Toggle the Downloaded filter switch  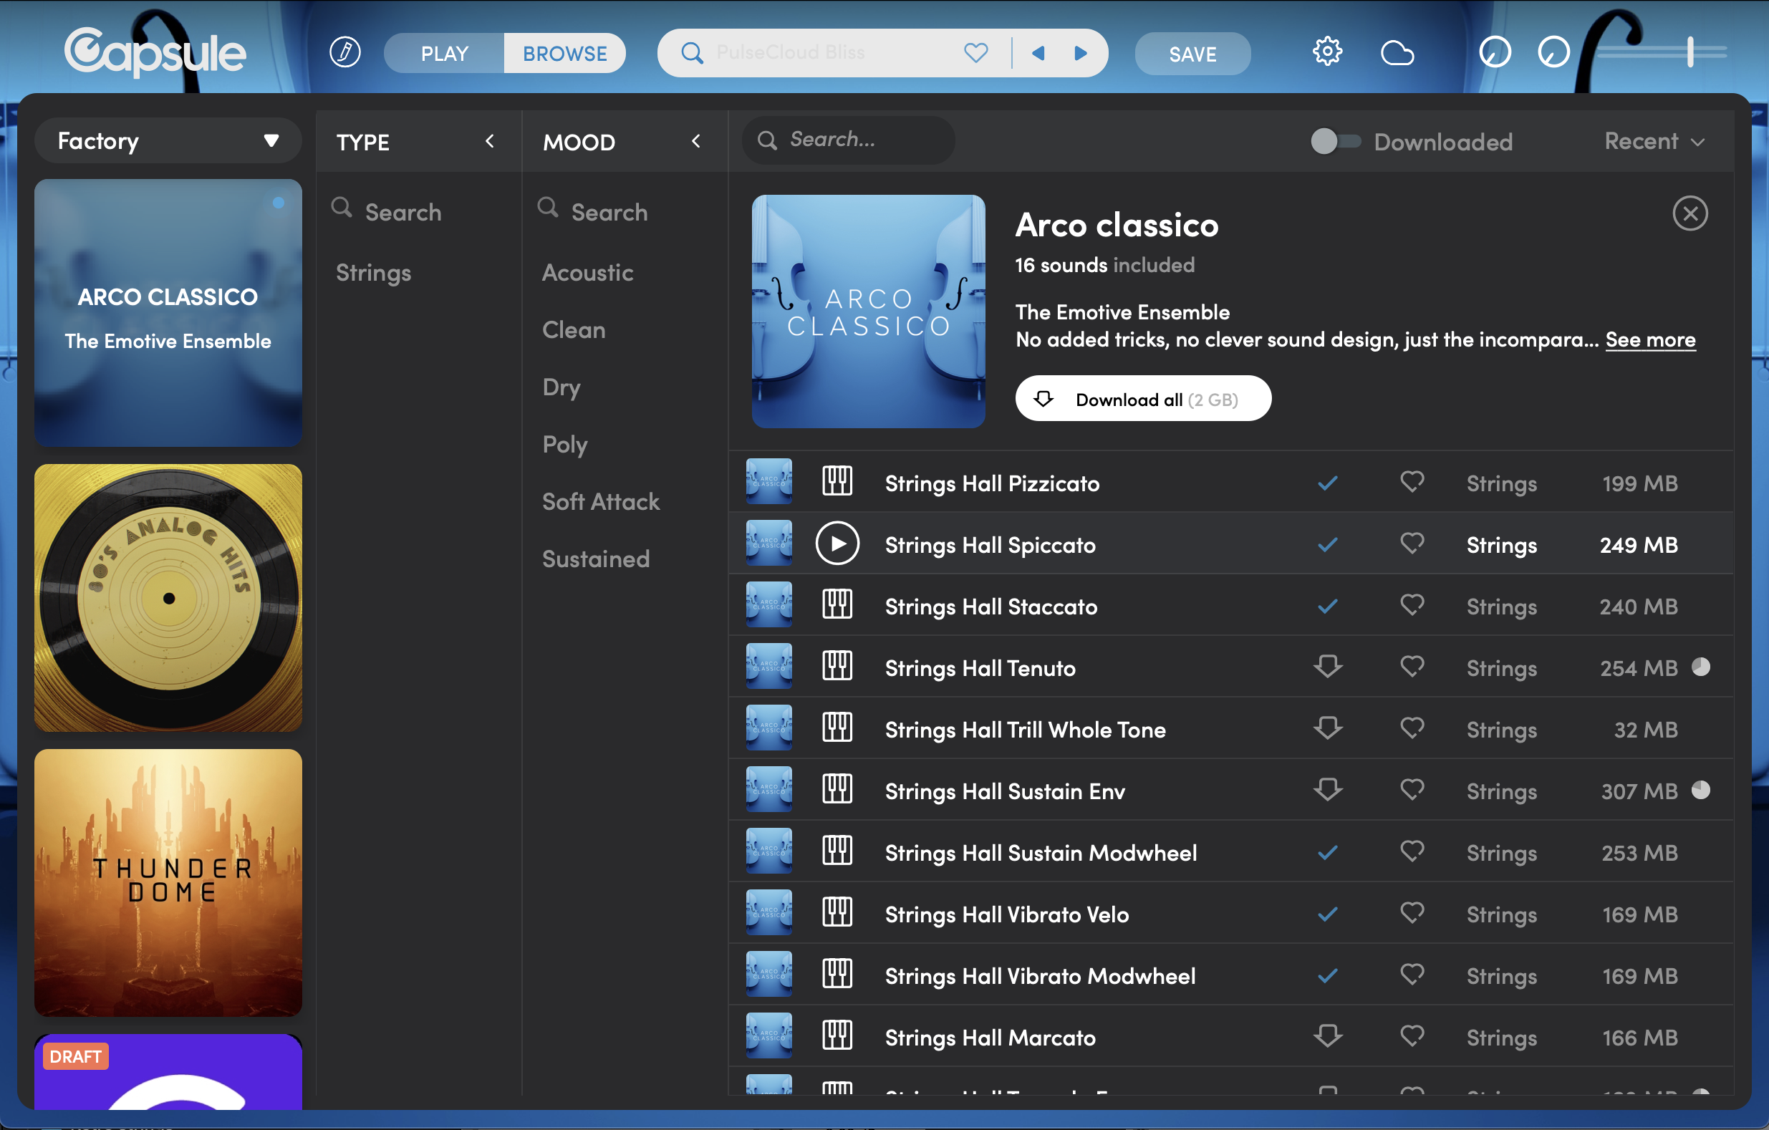tap(1335, 141)
